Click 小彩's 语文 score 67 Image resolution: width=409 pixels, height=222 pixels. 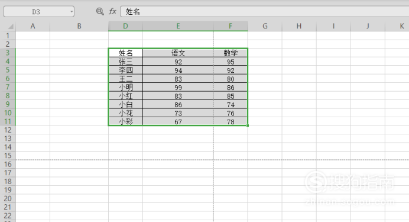pyautogui.click(x=178, y=121)
